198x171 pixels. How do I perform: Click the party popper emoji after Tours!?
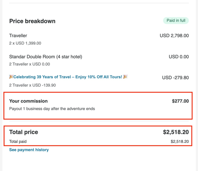coord(125,77)
